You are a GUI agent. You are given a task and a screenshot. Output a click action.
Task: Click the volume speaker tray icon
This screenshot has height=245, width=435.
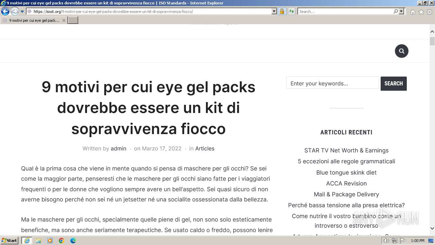click(x=386, y=241)
